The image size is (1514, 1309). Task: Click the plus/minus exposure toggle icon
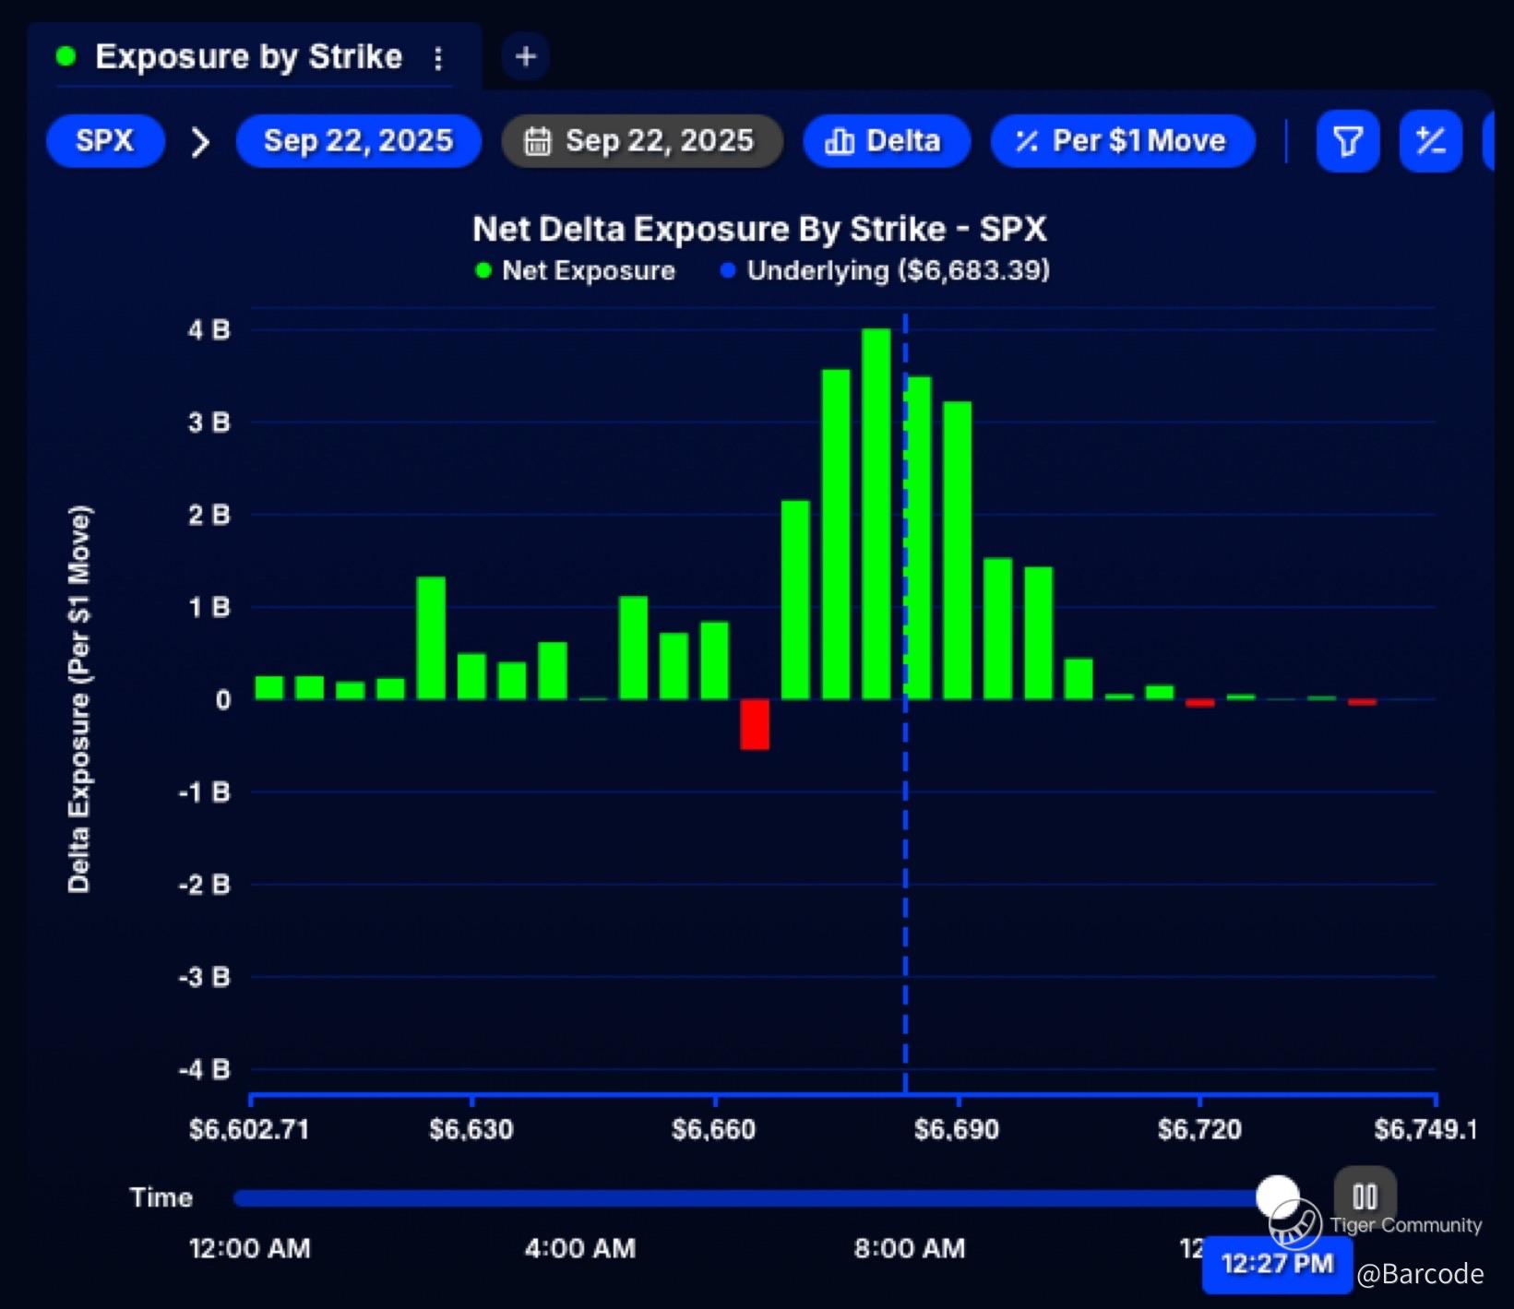point(1431,141)
